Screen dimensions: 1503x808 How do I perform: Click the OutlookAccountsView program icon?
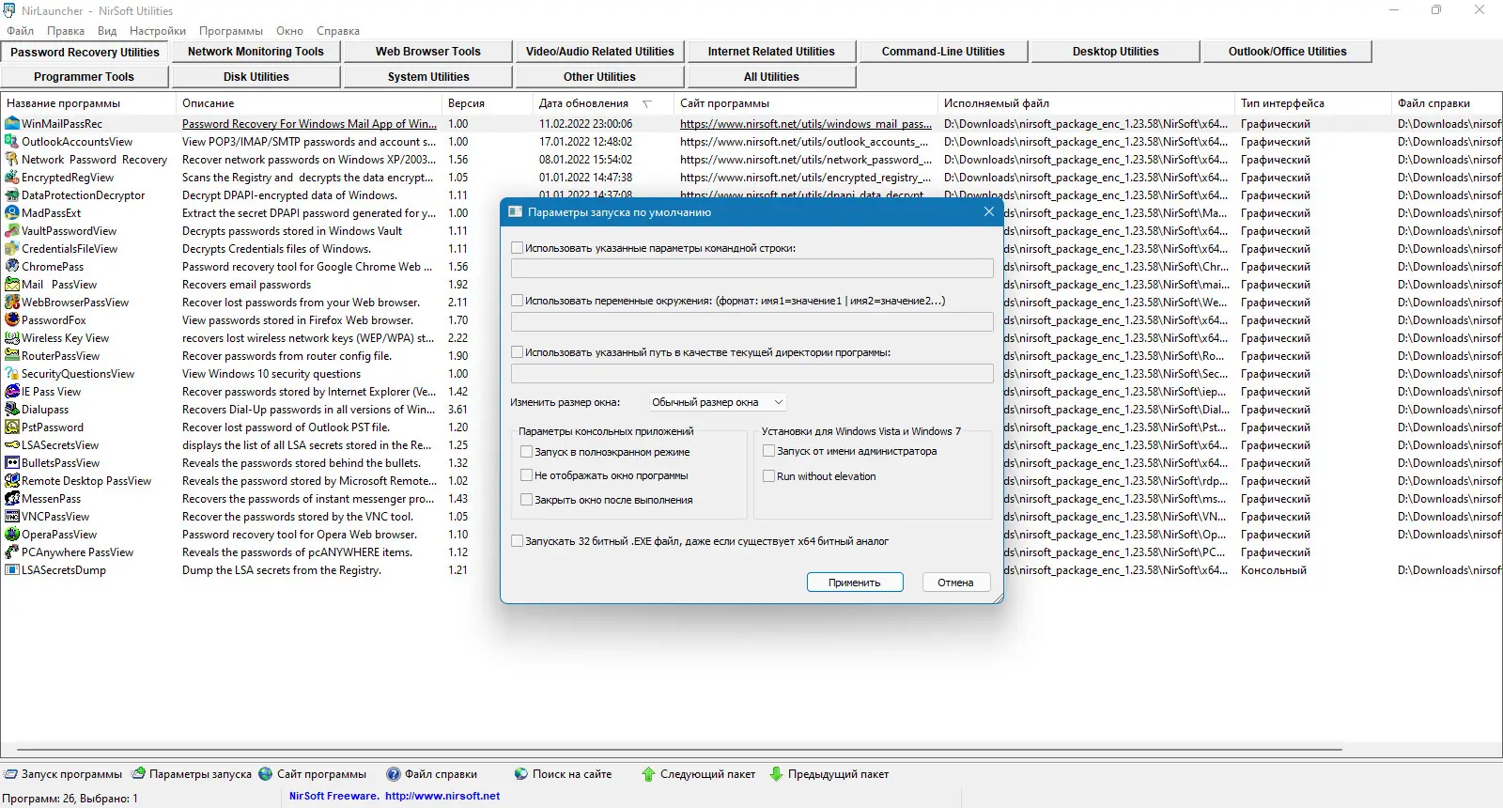(x=12, y=142)
